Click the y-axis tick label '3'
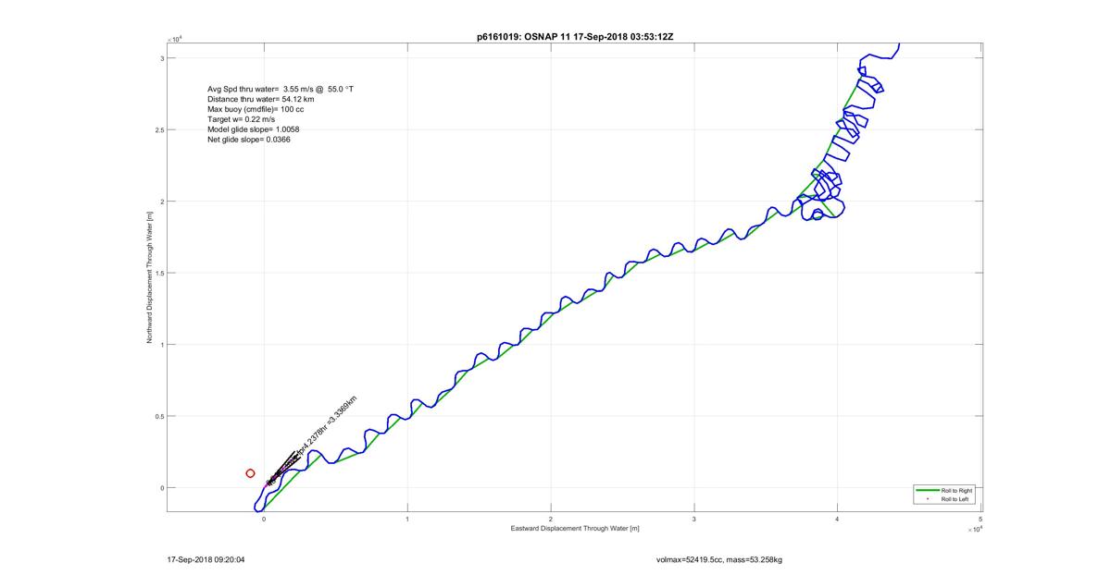 pos(162,58)
